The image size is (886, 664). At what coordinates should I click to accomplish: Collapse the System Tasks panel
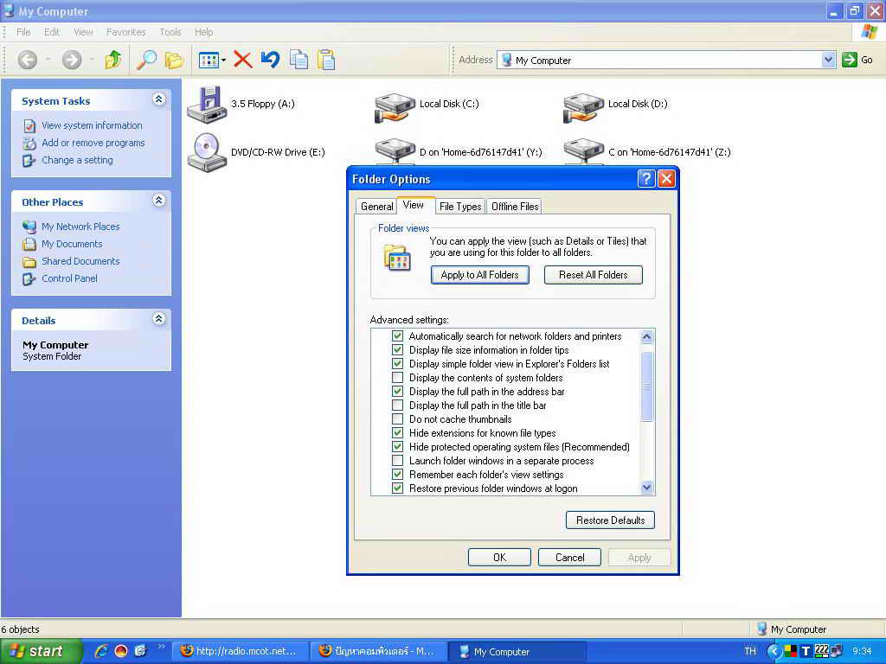pos(159,100)
